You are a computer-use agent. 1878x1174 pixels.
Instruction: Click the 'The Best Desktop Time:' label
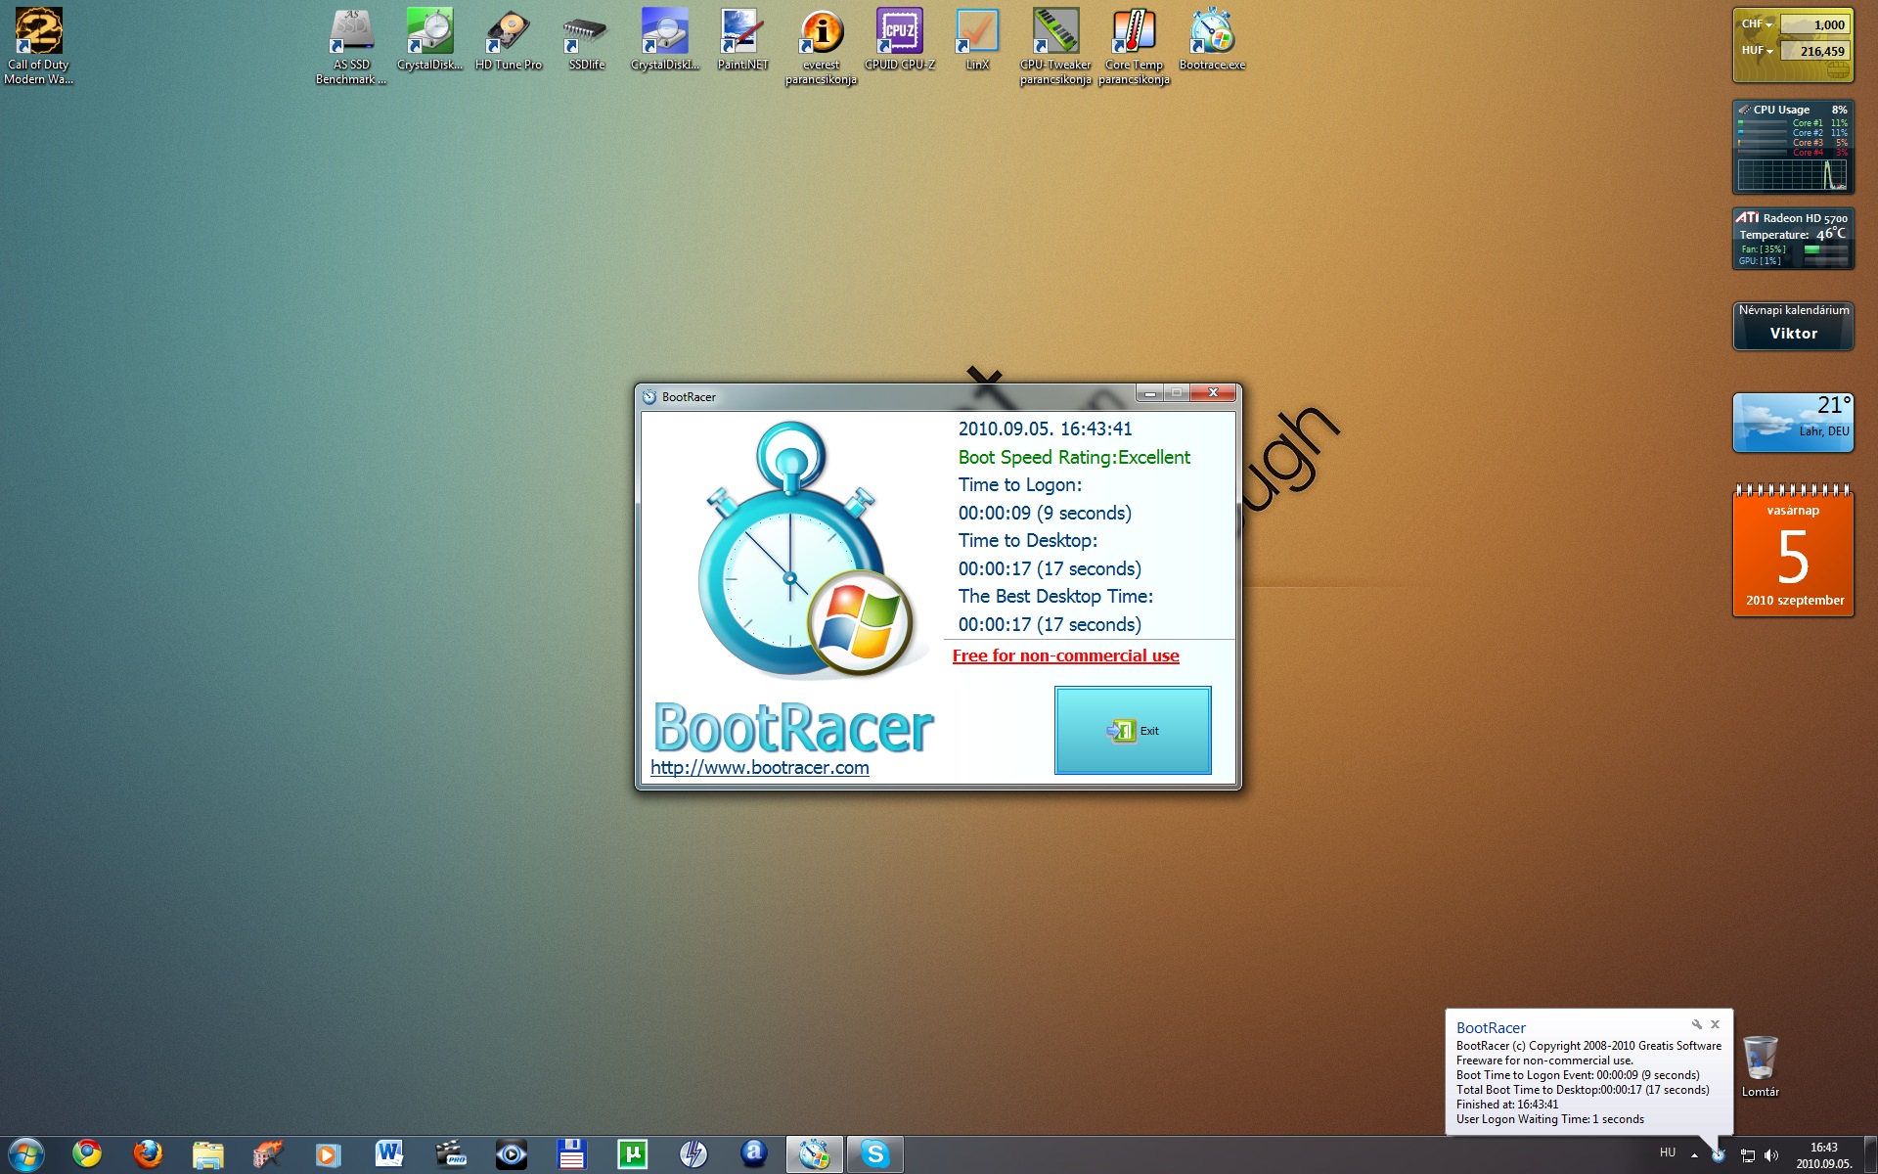pyautogui.click(x=1055, y=596)
